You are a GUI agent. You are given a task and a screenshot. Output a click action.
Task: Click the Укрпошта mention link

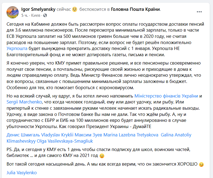click(17, 48)
